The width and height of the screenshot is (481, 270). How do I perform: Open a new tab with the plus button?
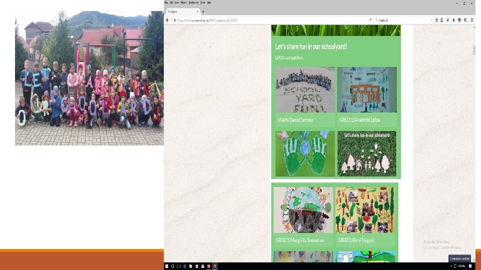[x=203, y=11]
